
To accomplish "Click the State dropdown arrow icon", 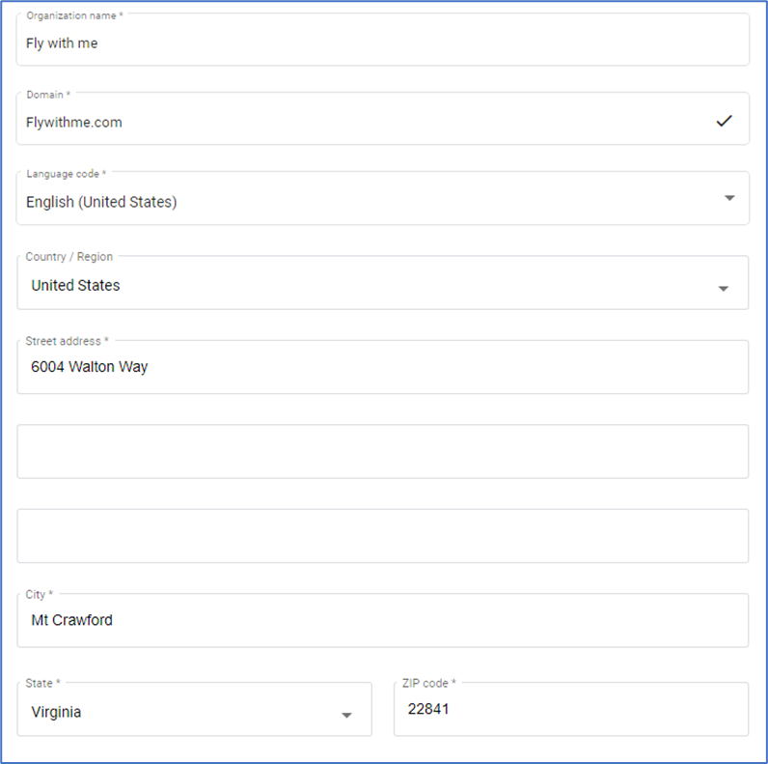I will pyautogui.click(x=346, y=716).
